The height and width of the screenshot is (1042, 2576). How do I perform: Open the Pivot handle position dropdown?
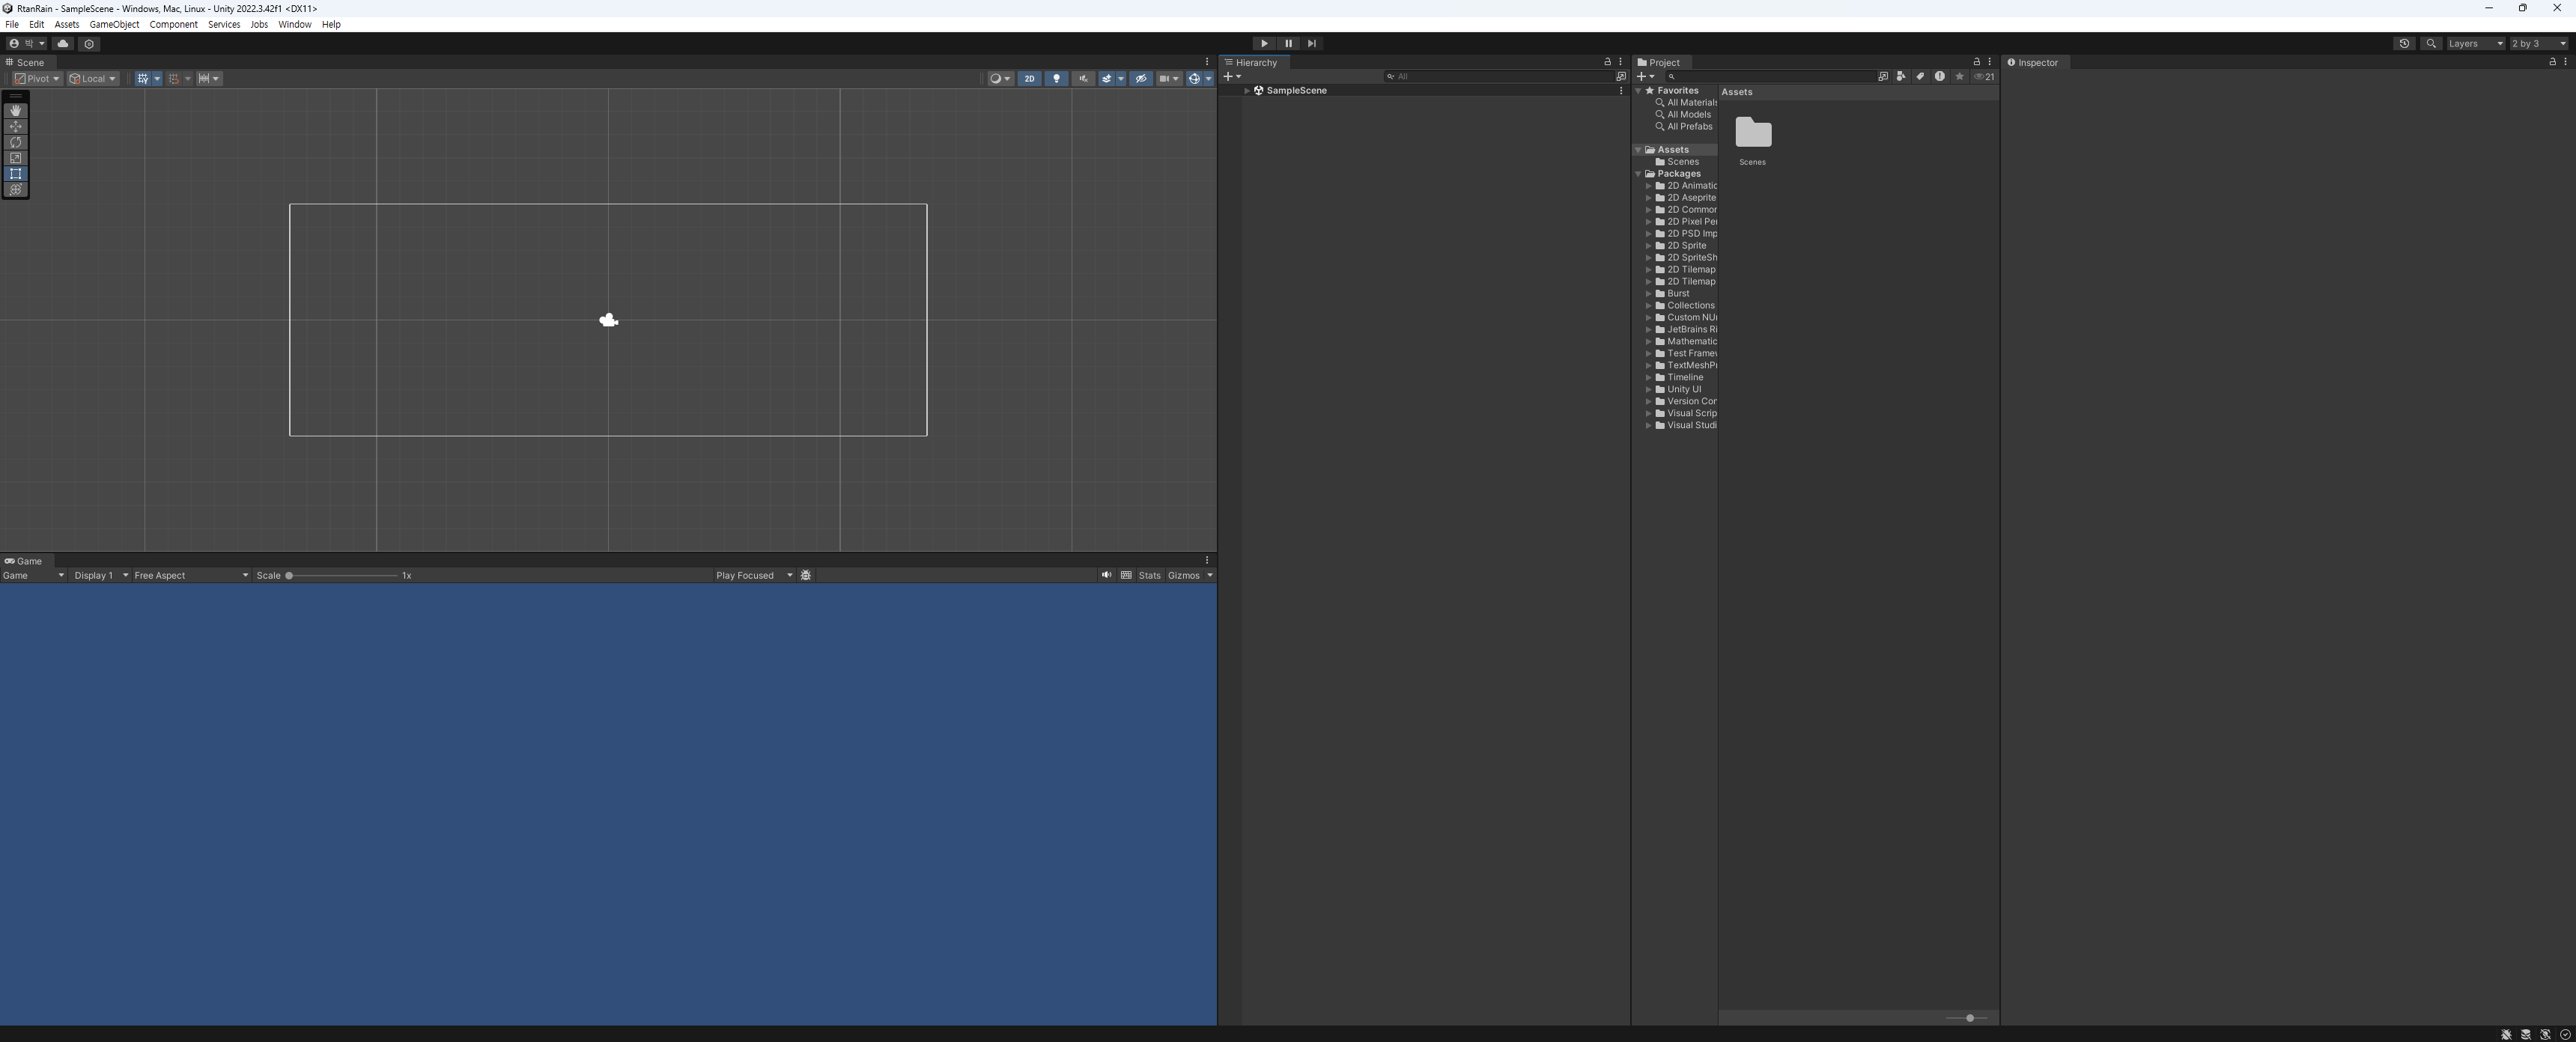pos(37,79)
